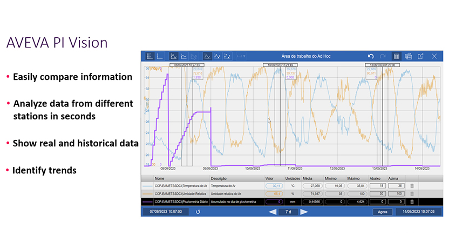Viewport: 449px width, 243px height.
Task: Select the scatter points plot icon
Action: click(227, 56)
